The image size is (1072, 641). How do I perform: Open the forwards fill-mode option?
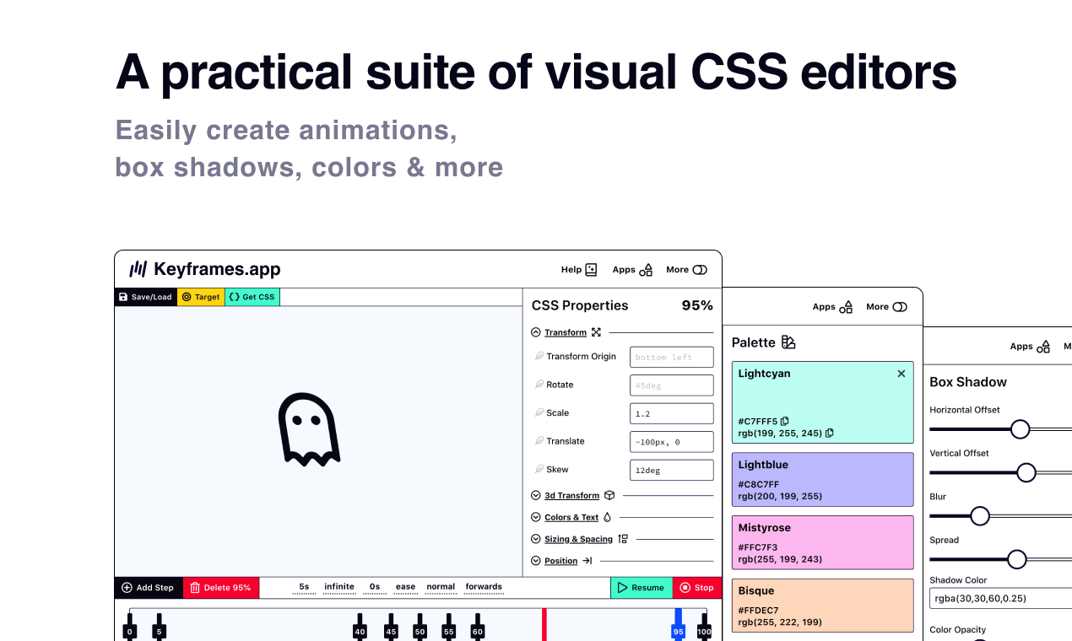click(x=484, y=587)
